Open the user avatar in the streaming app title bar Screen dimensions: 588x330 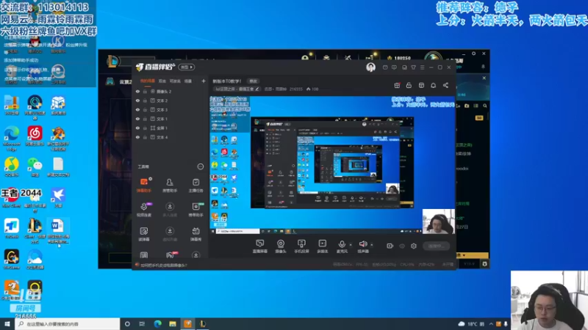coord(370,67)
